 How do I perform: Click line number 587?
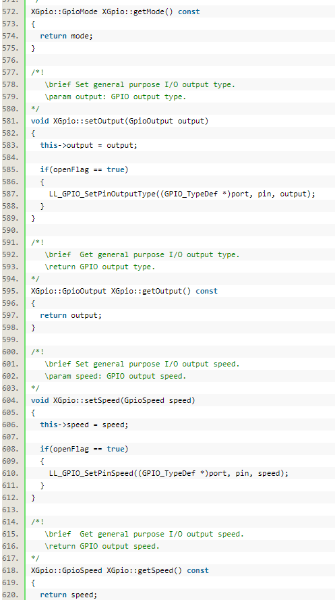(x=10, y=194)
